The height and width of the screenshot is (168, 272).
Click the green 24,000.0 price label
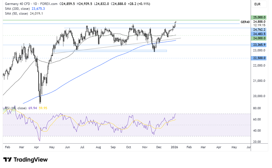pyautogui.click(x=259, y=38)
